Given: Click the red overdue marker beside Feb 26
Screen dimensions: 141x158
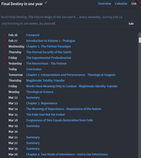Looking at the screenshot, I should [4, 35].
